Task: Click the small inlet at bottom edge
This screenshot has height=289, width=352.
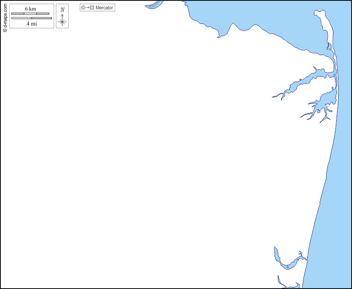Action: [x=284, y=284]
